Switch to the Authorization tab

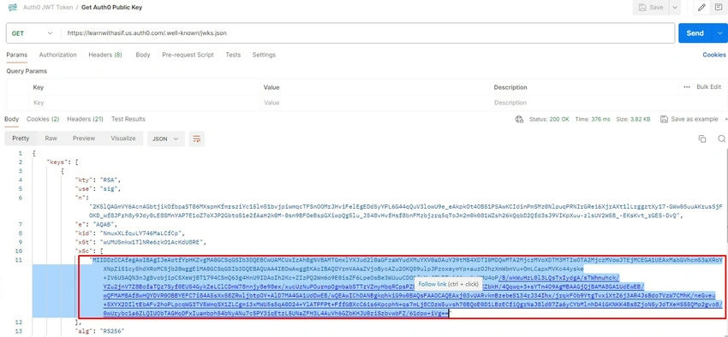pos(57,55)
